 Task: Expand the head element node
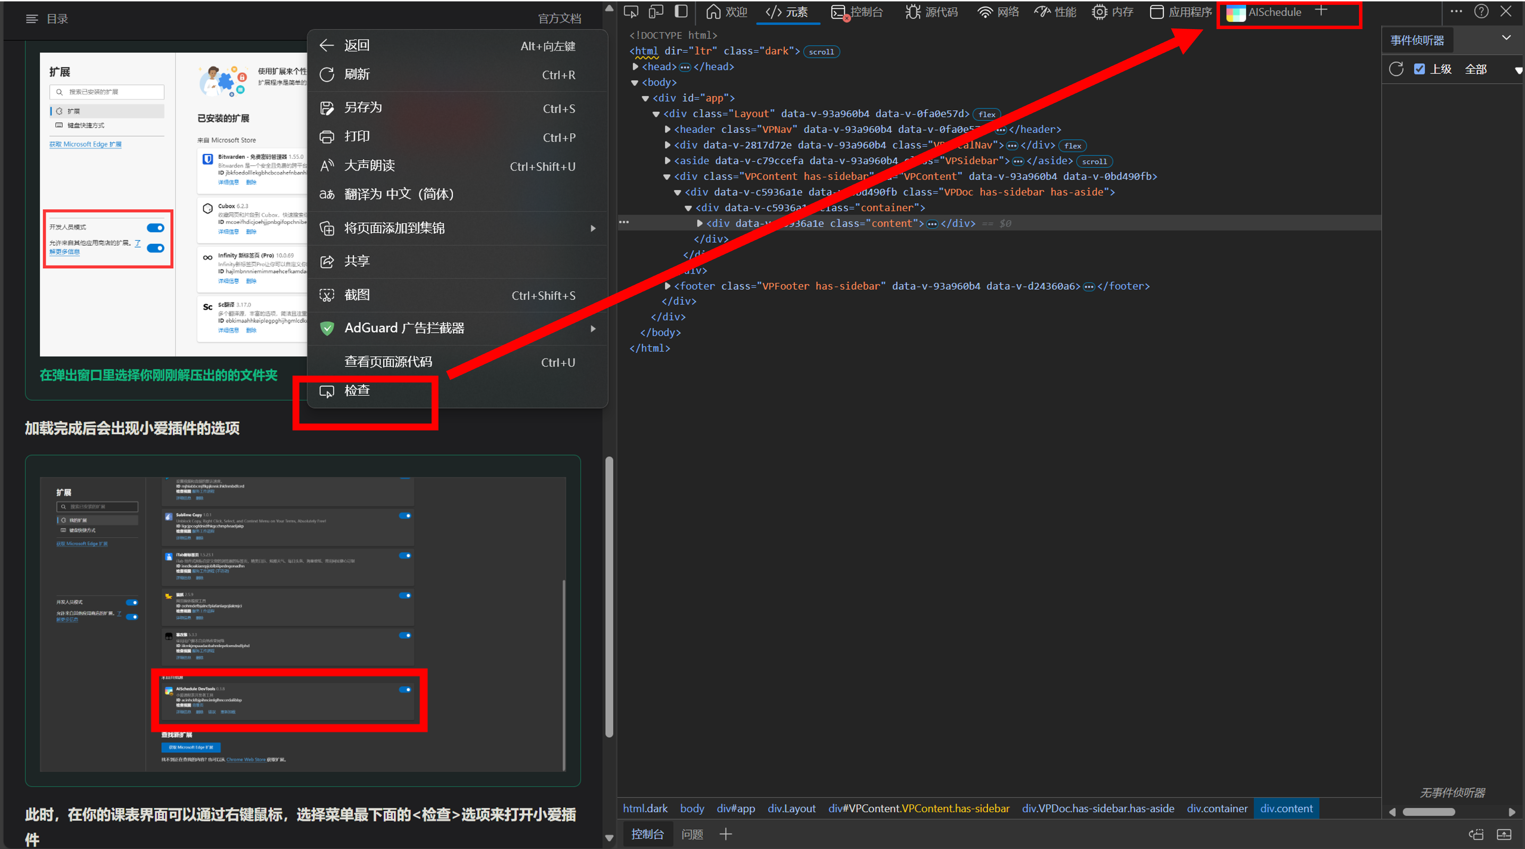pos(635,67)
